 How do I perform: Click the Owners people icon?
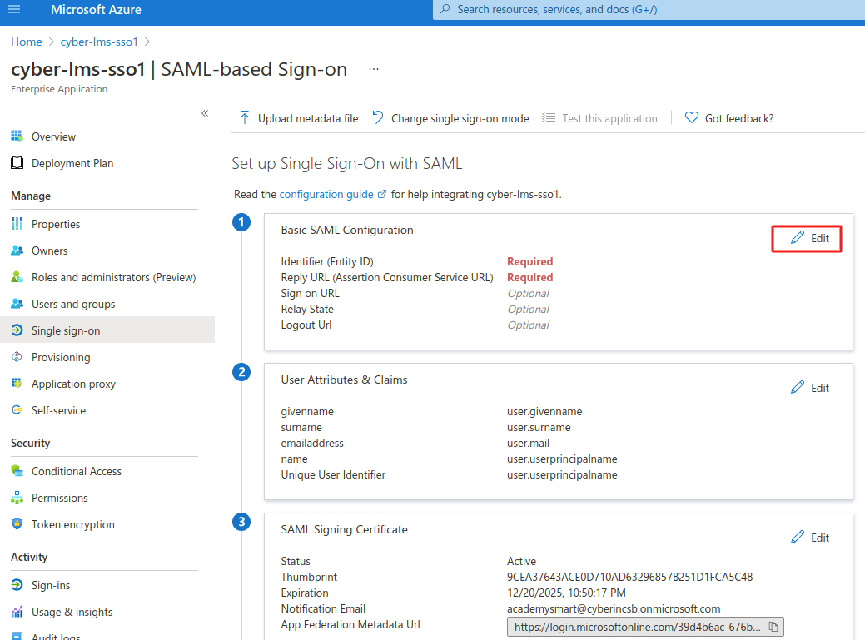(x=17, y=251)
